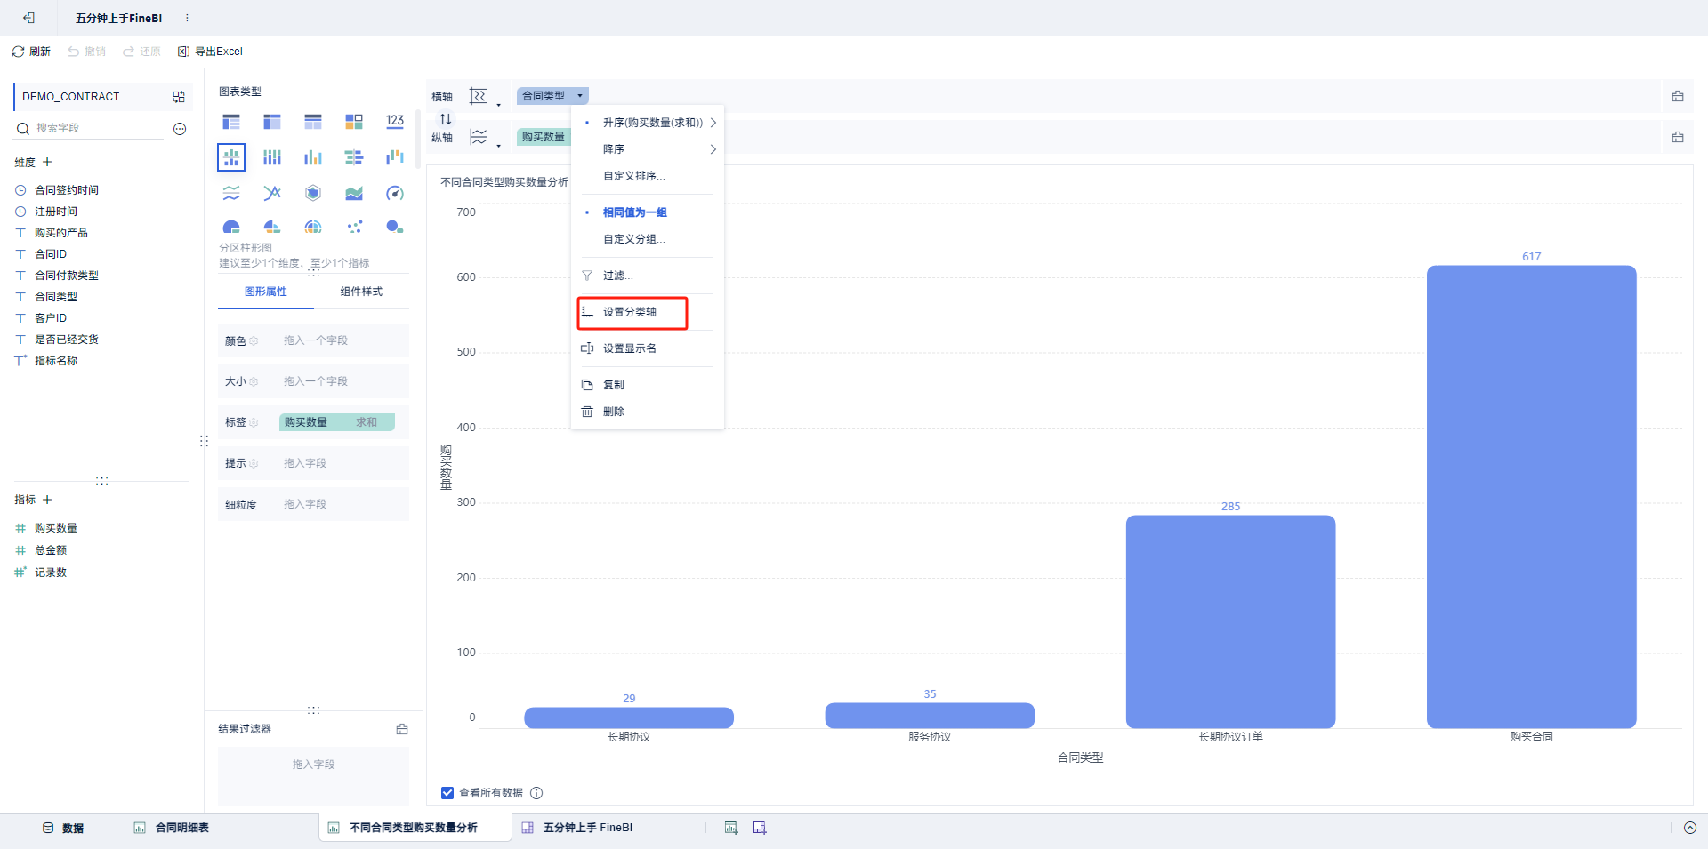Choose the gauge dashboard chart icon
Image resolution: width=1708 pixels, height=849 pixels.
(x=395, y=193)
